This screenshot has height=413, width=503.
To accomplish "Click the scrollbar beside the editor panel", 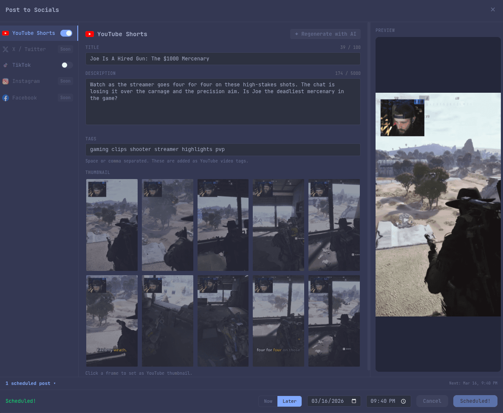I will pyautogui.click(x=369, y=196).
